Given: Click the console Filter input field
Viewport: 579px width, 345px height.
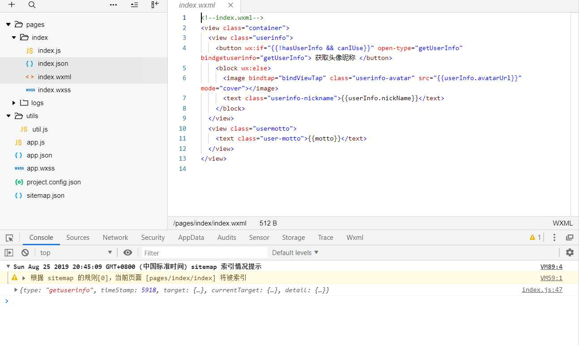Looking at the screenshot, I should 204,253.
